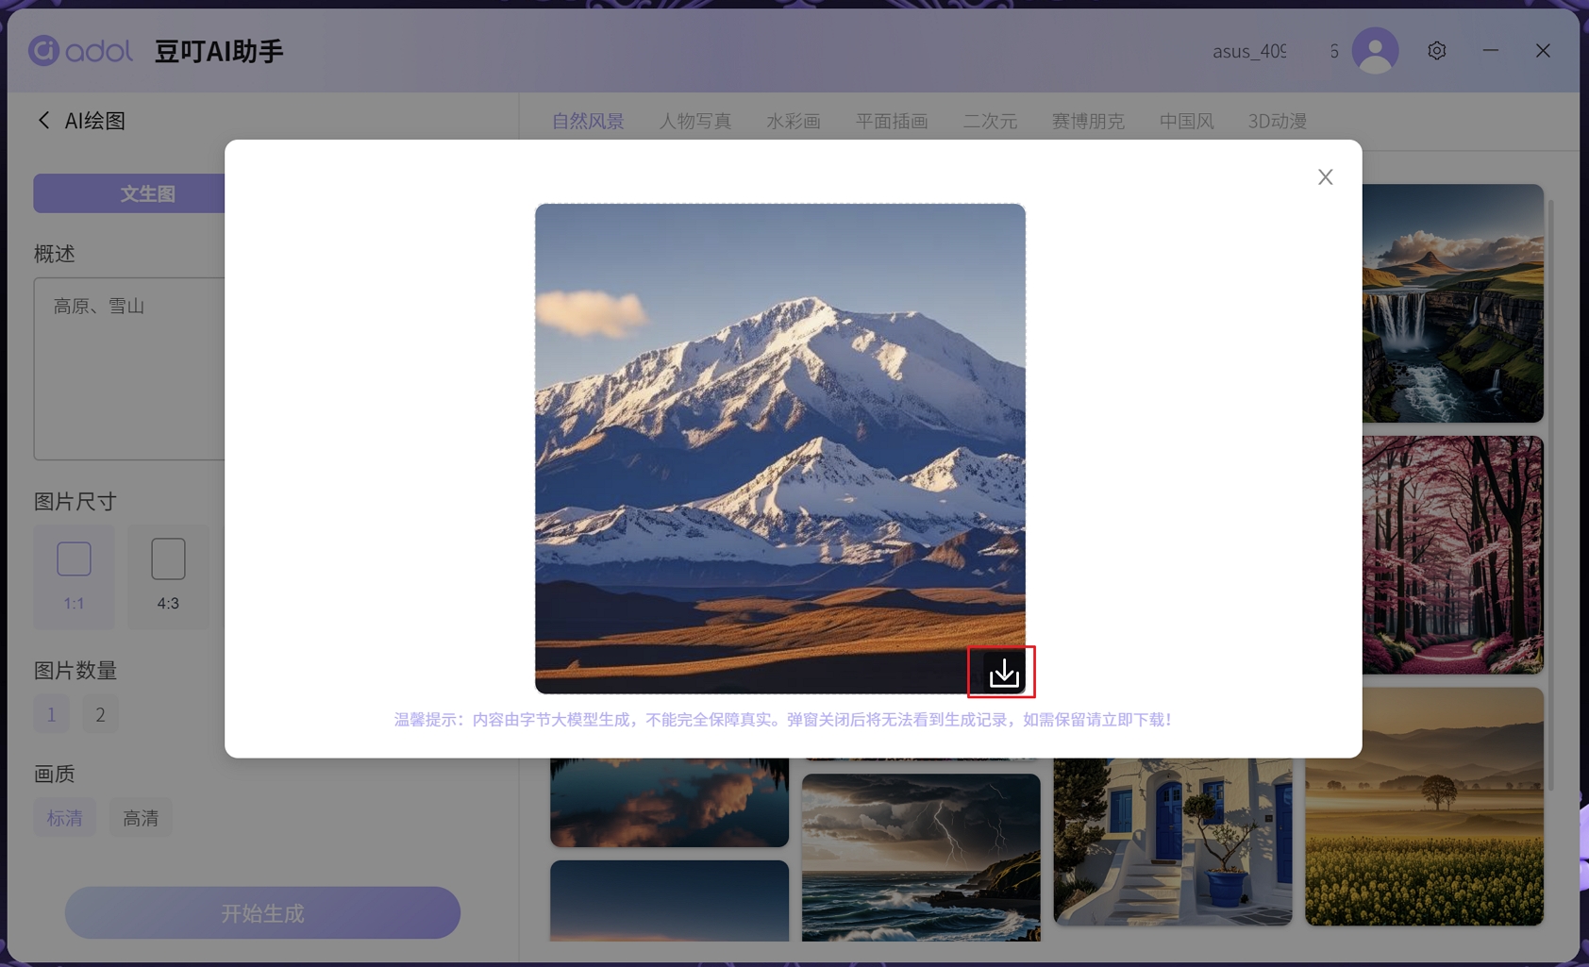This screenshot has width=1589, height=967.
Task: Set image quantity to 1
Action: tap(51, 714)
